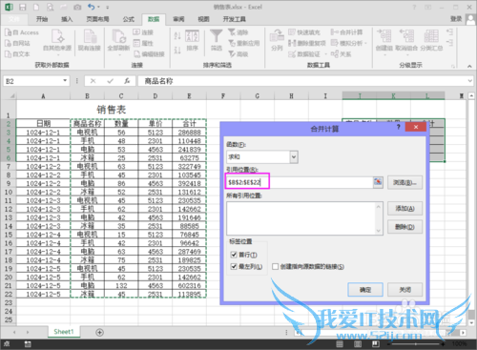Expand the Group (创建组) dropdown
The height and width of the screenshot is (350, 477).
click(x=384, y=55)
